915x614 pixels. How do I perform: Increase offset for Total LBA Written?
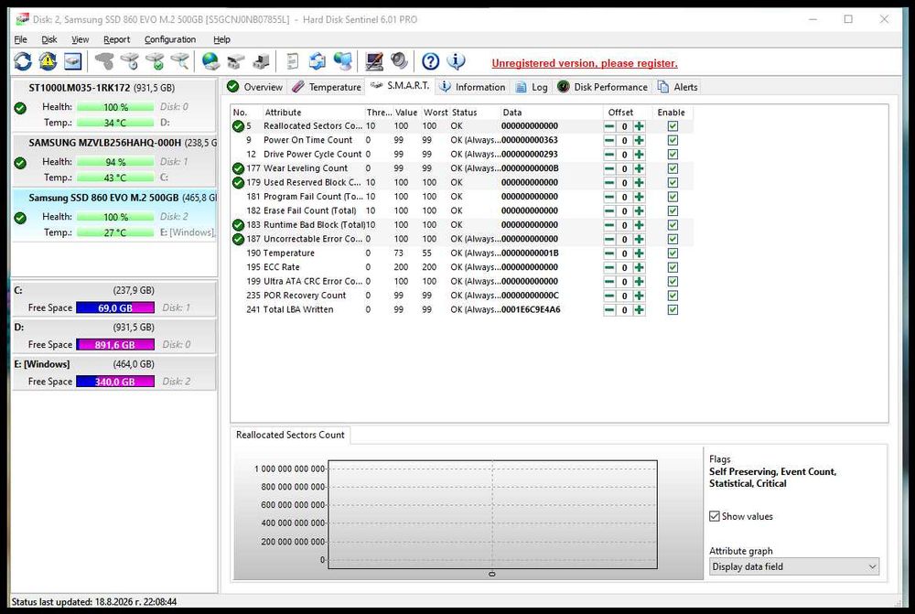[x=639, y=310]
